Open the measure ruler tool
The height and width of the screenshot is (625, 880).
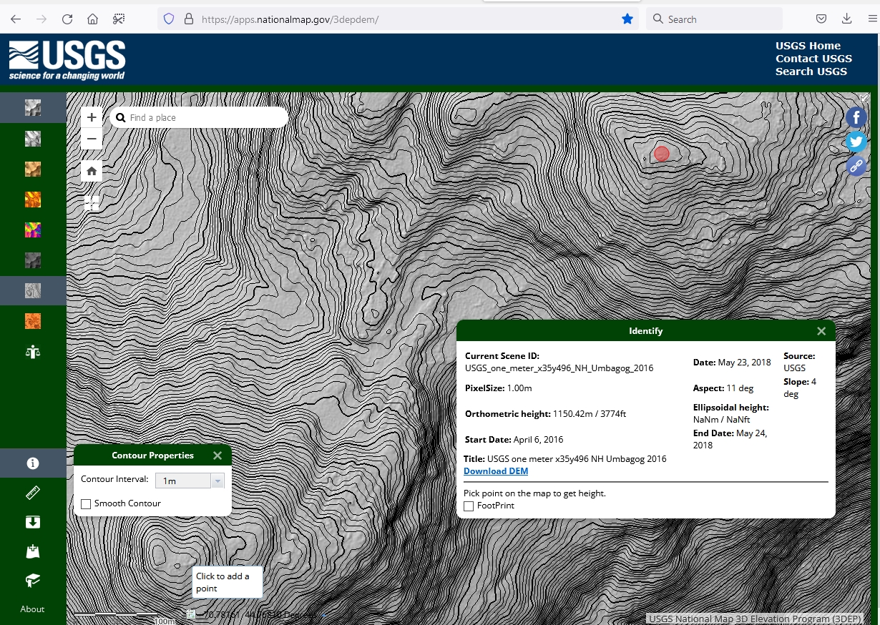coord(32,493)
